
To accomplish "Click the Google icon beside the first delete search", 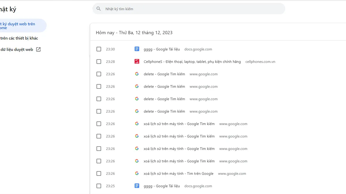I will (x=137, y=74).
